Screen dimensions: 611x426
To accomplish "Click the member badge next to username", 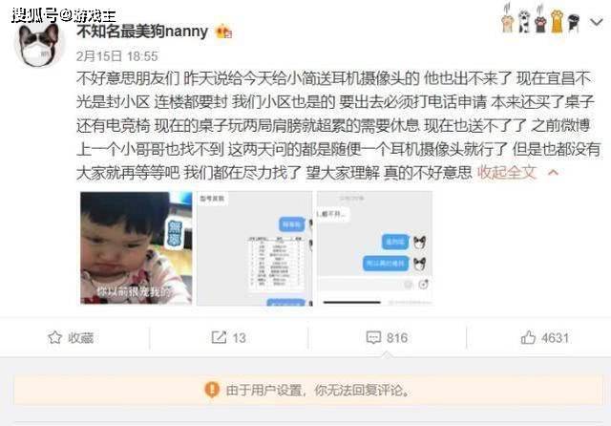I will [x=223, y=32].
